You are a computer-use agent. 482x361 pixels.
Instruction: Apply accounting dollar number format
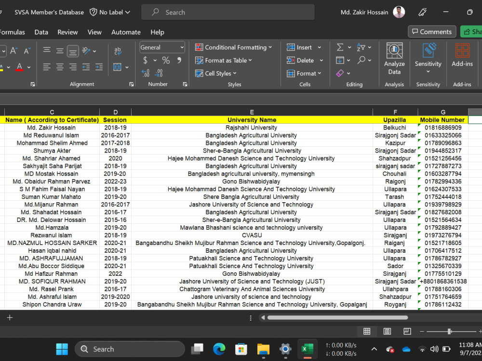point(145,60)
